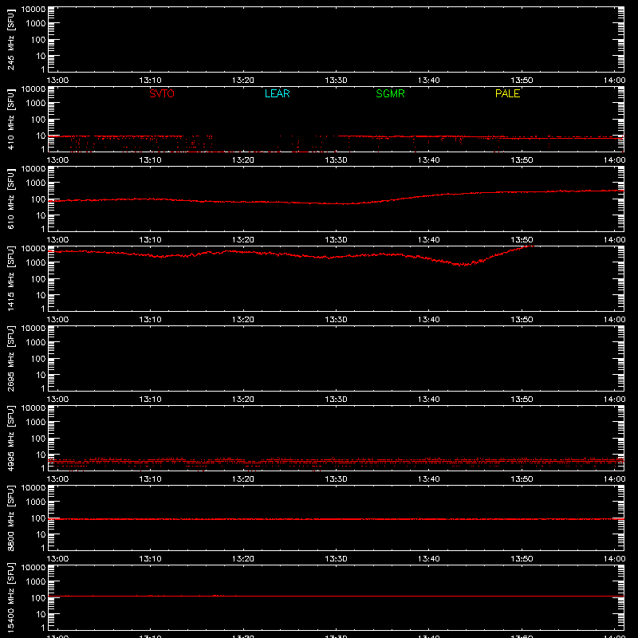Click the 1000 tick of 2695 MHz panel
The image size is (638, 638).
[x=36, y=343]
